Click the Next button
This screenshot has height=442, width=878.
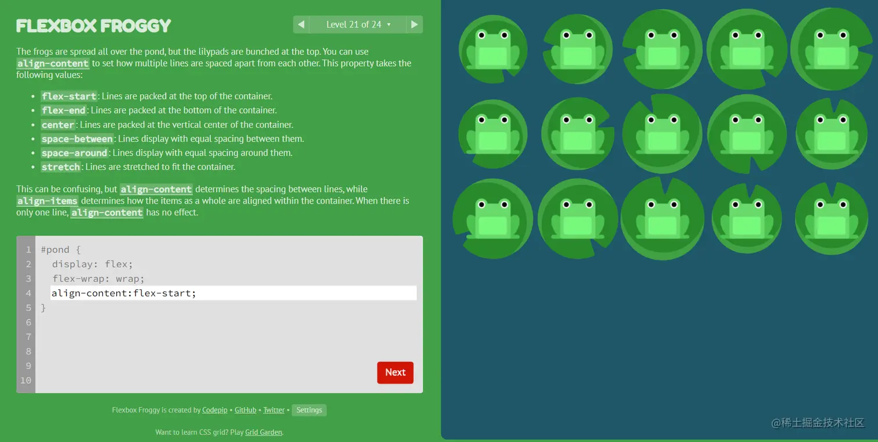click(395, 372)
